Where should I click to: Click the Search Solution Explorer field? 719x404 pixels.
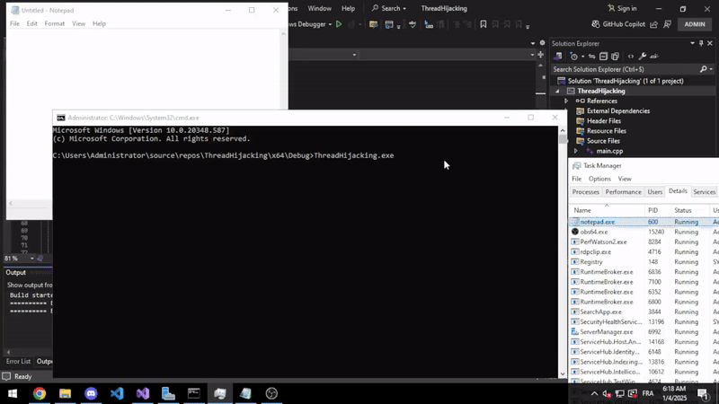click(625, 69)
